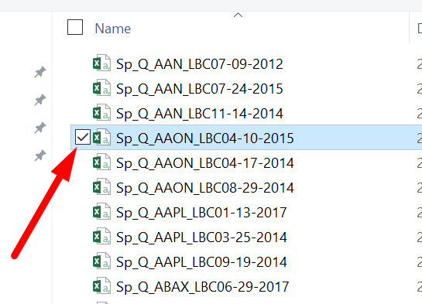Image resolution: width=422 pixels, height=304 pixels.
Task: Click Excel icon of Sp_Q_AAN_LBC07-09-2012
Action: coord(101,63)
